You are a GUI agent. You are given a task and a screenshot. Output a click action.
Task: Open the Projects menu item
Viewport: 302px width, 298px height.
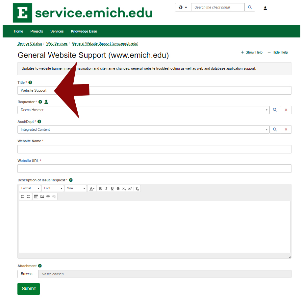37,31
